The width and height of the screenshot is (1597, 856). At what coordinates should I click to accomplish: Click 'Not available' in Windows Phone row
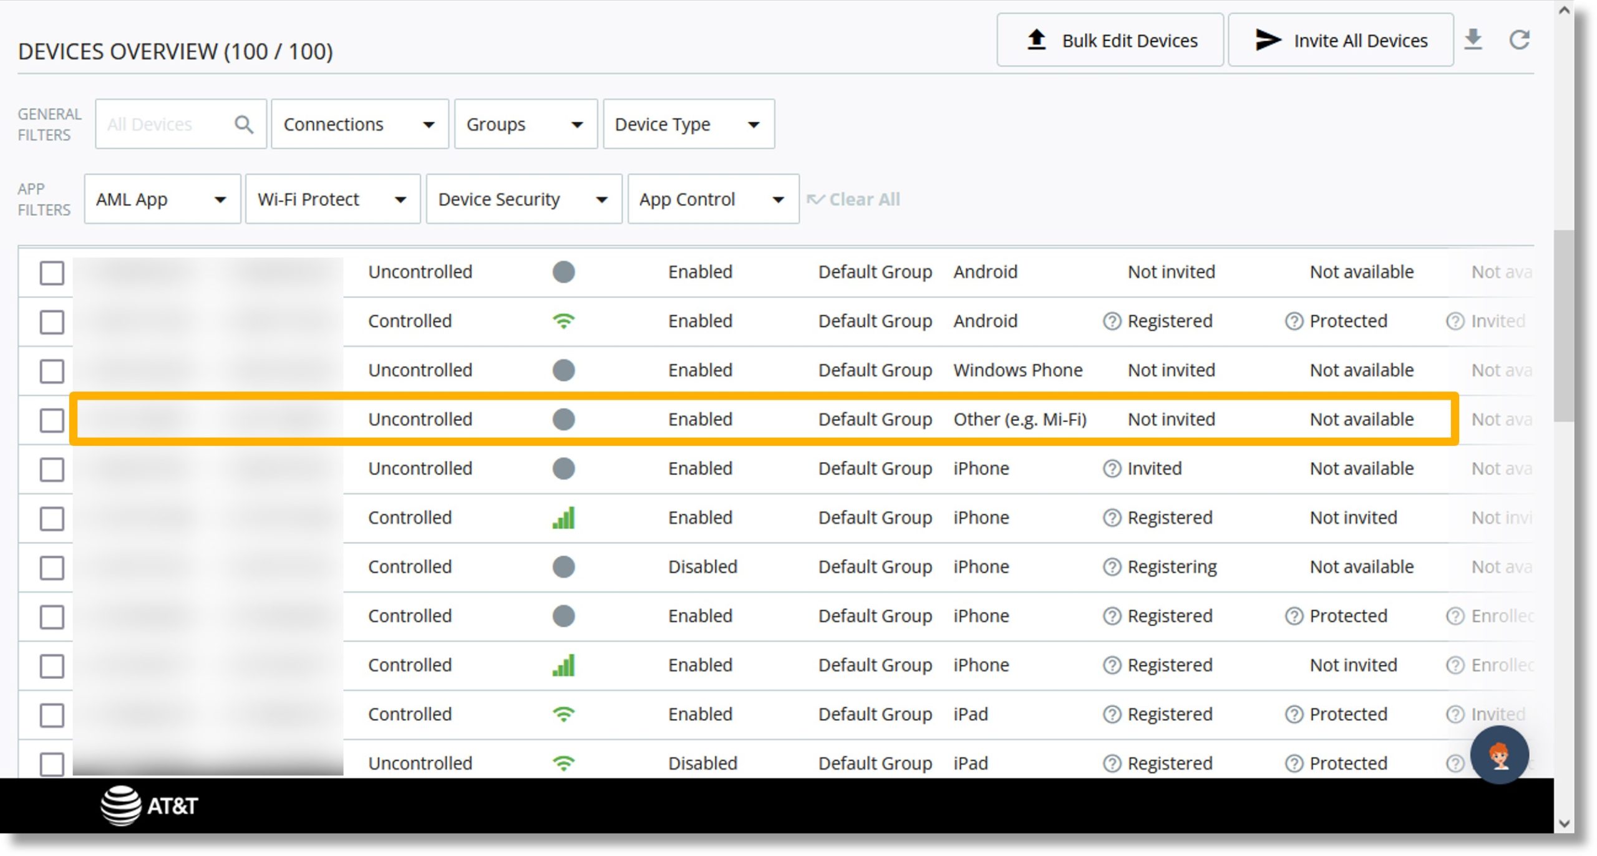tap(1361, 370)
